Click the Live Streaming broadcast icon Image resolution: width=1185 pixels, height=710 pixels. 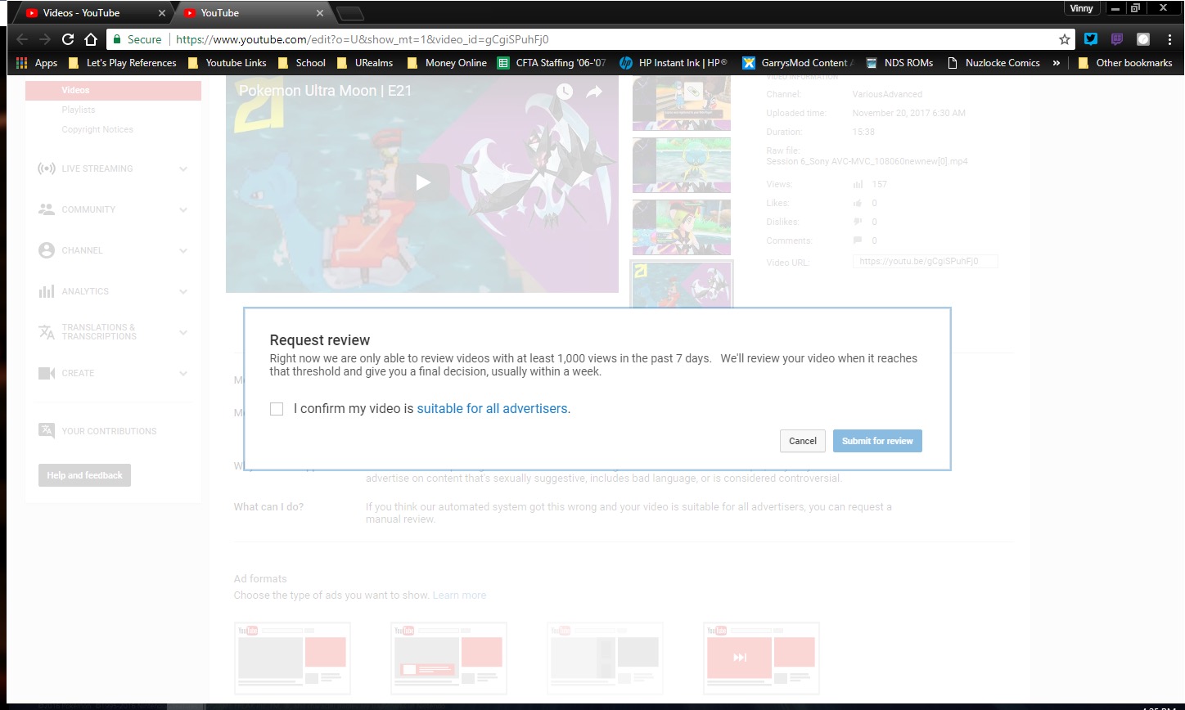click(x=47, y=169)
